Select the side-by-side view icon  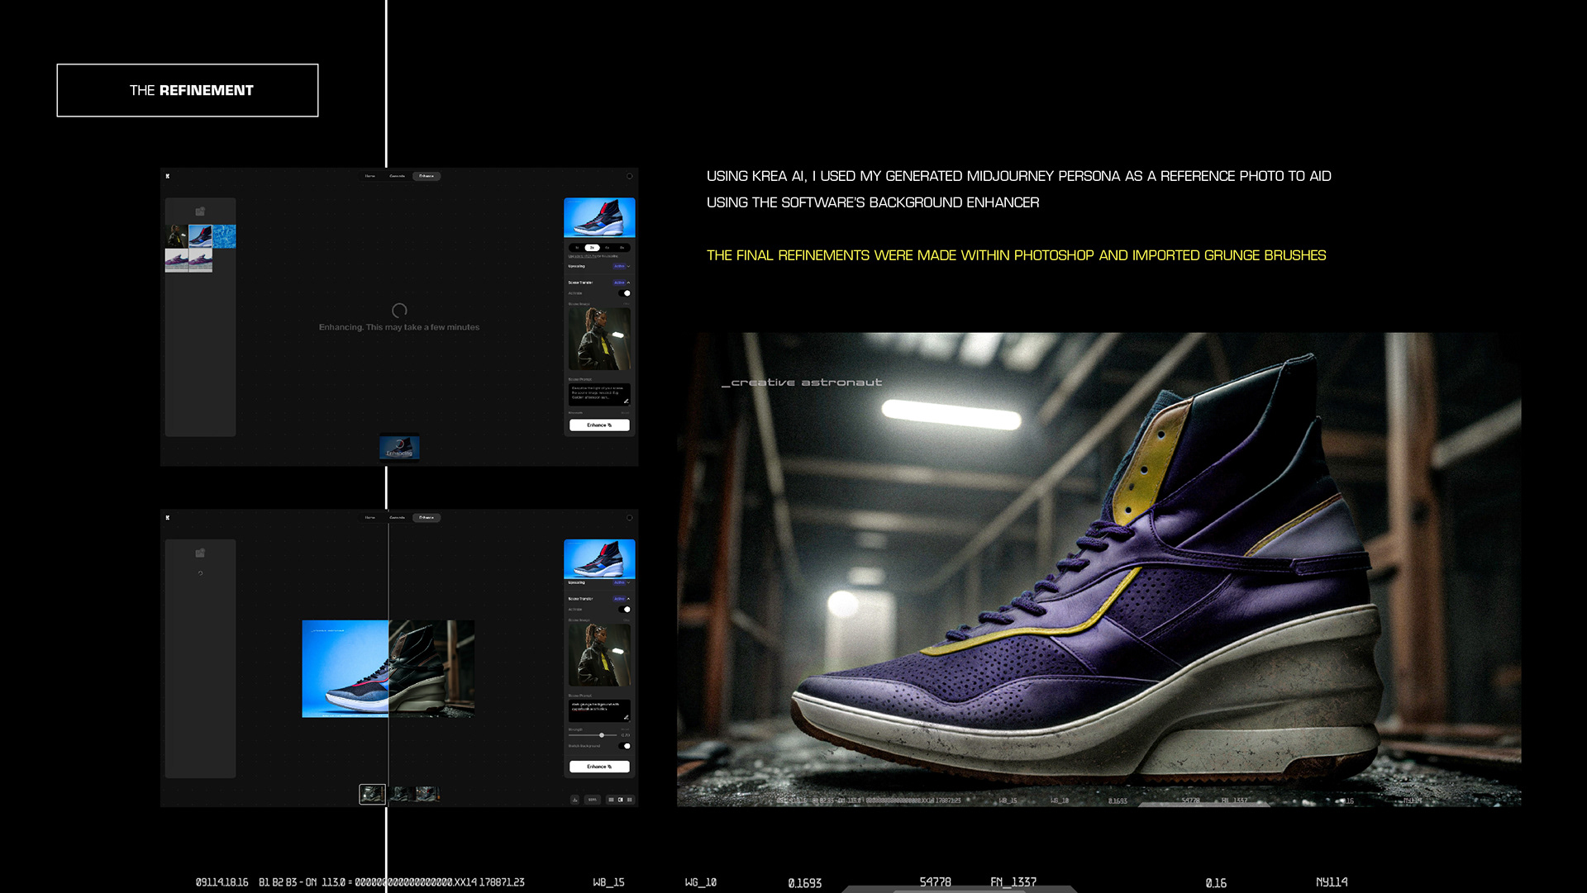pyautogui.click(x=630, y=800)
